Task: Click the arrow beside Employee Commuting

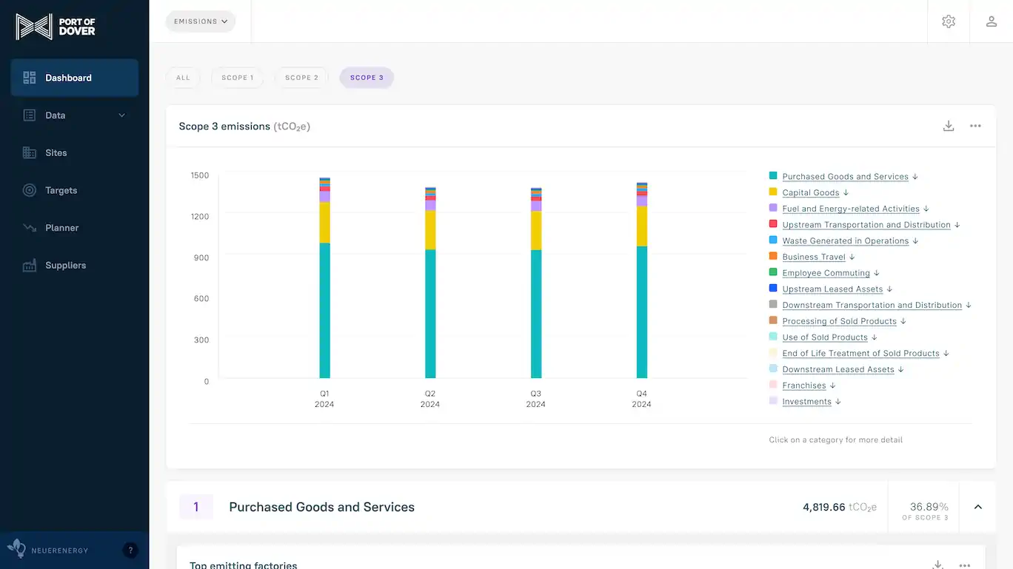Action: [x=877, y=273]
